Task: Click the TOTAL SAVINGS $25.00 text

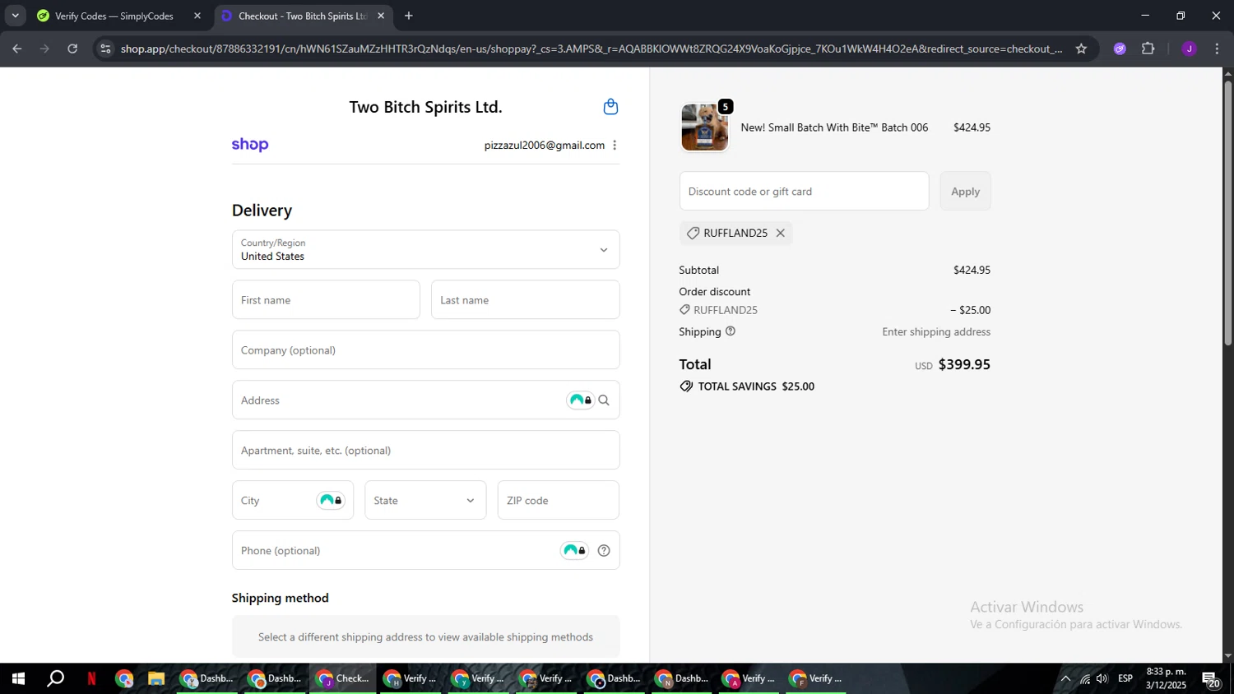Action: click(x=756, y=386)
